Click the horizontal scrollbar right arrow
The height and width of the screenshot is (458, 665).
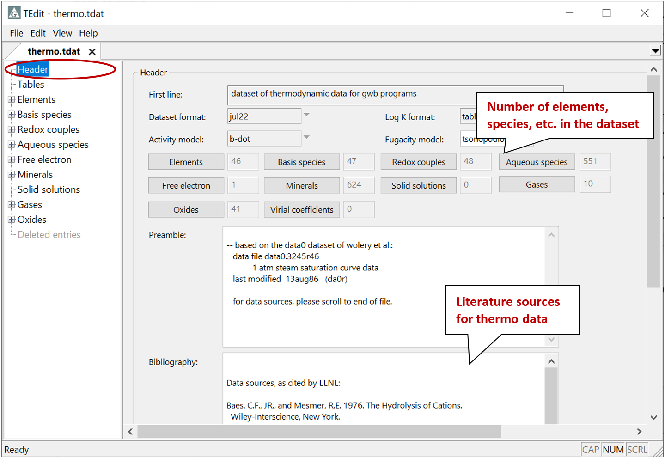pos(639,432)
